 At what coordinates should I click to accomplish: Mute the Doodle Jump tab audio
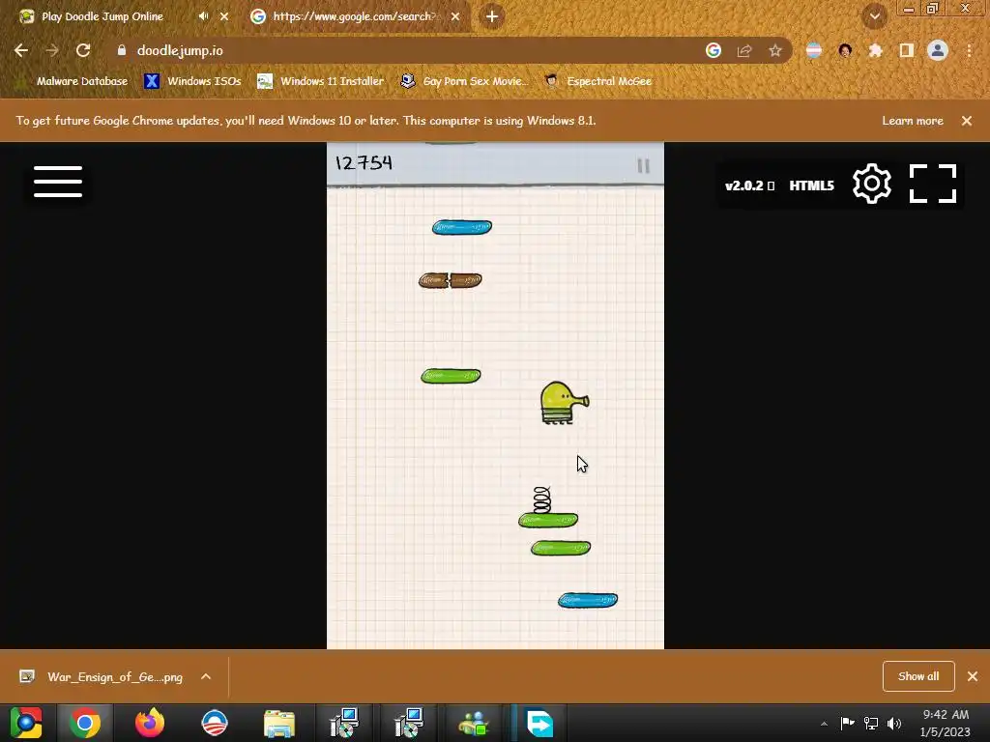pos(203,16)
